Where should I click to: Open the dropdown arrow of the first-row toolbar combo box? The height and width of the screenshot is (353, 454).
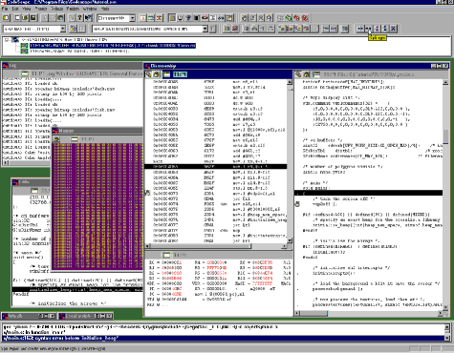pos(132,18)
